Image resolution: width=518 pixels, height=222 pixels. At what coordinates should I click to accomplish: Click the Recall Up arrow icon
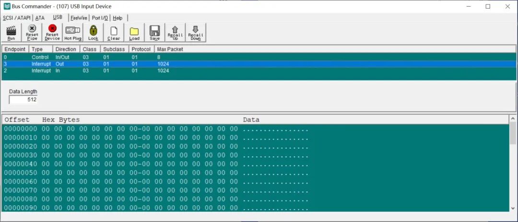click(175, 29)
